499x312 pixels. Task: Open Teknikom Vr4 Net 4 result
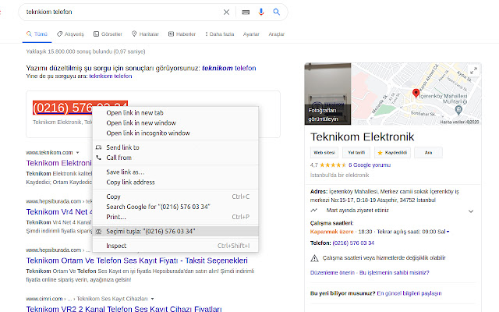click(x=59, y=211)
